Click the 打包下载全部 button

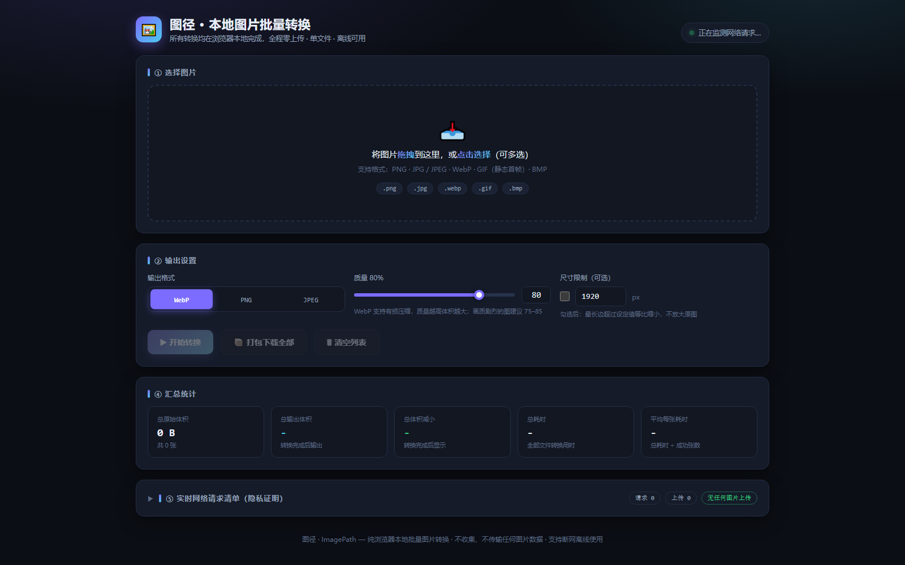point(264,342)
